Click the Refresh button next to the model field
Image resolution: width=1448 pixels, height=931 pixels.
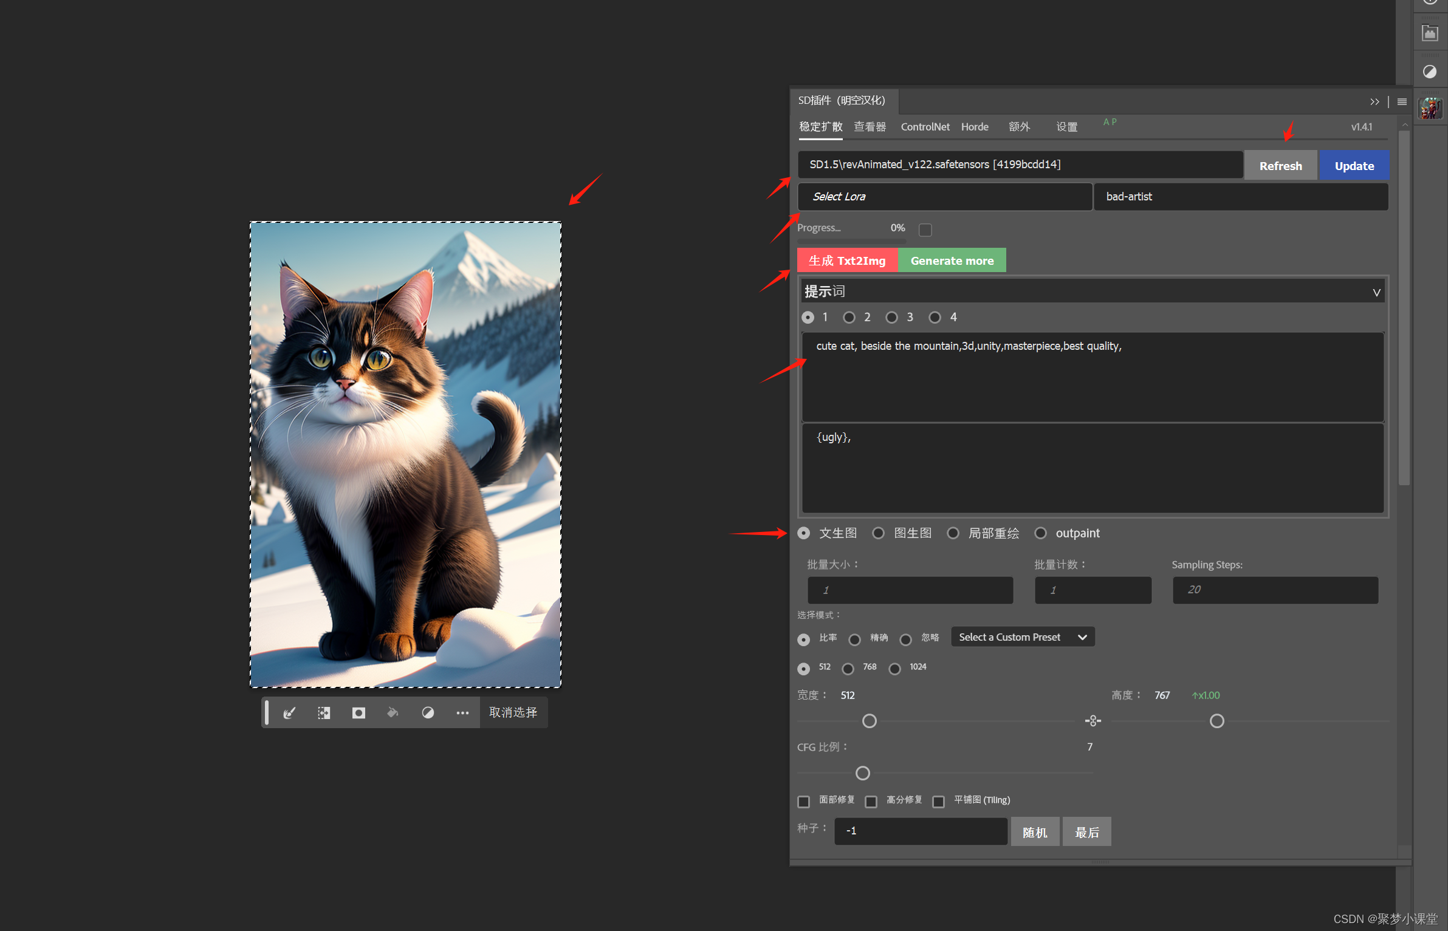[x=1280, y=165]
